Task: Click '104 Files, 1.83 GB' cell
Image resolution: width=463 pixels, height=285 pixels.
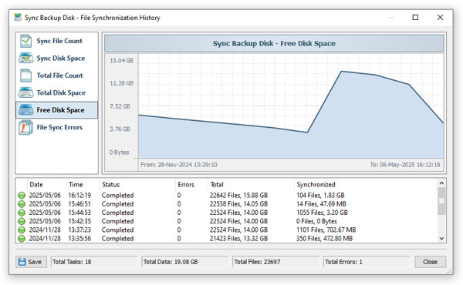Action: (x=320, y=196)
